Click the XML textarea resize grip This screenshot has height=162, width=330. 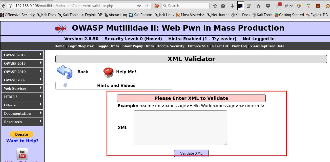click(x=225, y=143)
